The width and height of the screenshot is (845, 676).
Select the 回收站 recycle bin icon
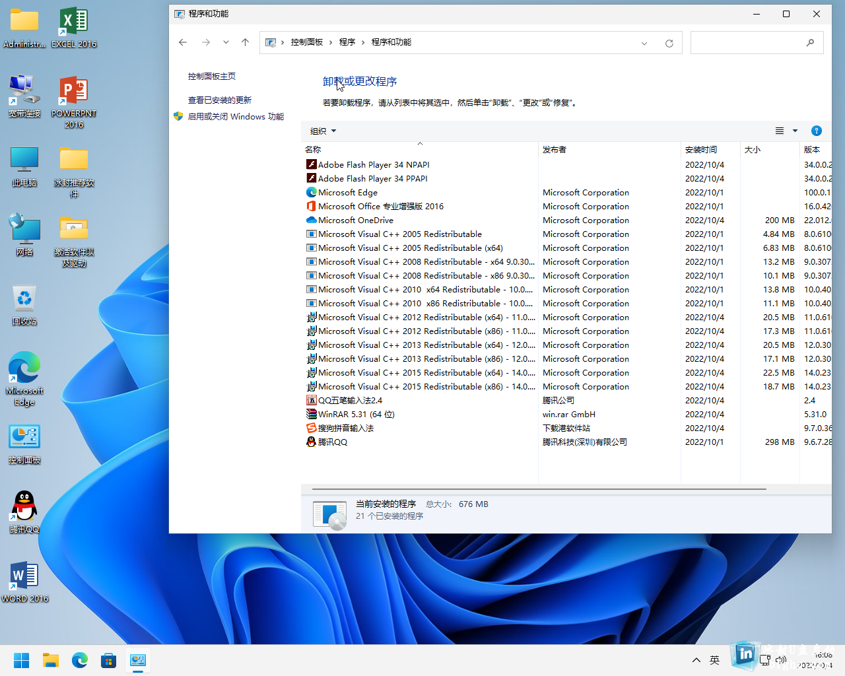click(x=24, y=305)
